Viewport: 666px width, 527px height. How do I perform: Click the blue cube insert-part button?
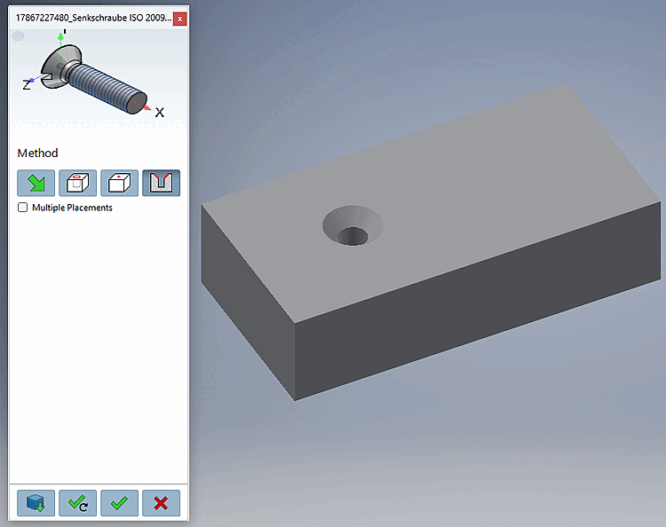(x=36, y=503)
